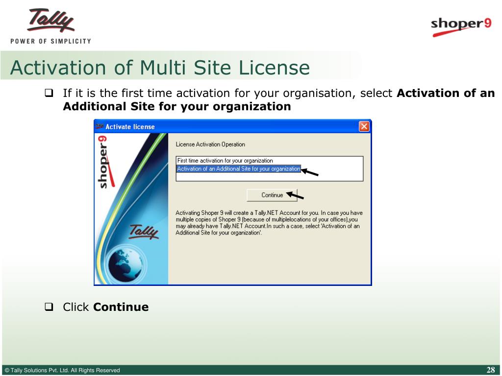Viewport: 502px width, 376px height.
Task: Click the Activate license title bar icon
Action: [x=100, y=126]
